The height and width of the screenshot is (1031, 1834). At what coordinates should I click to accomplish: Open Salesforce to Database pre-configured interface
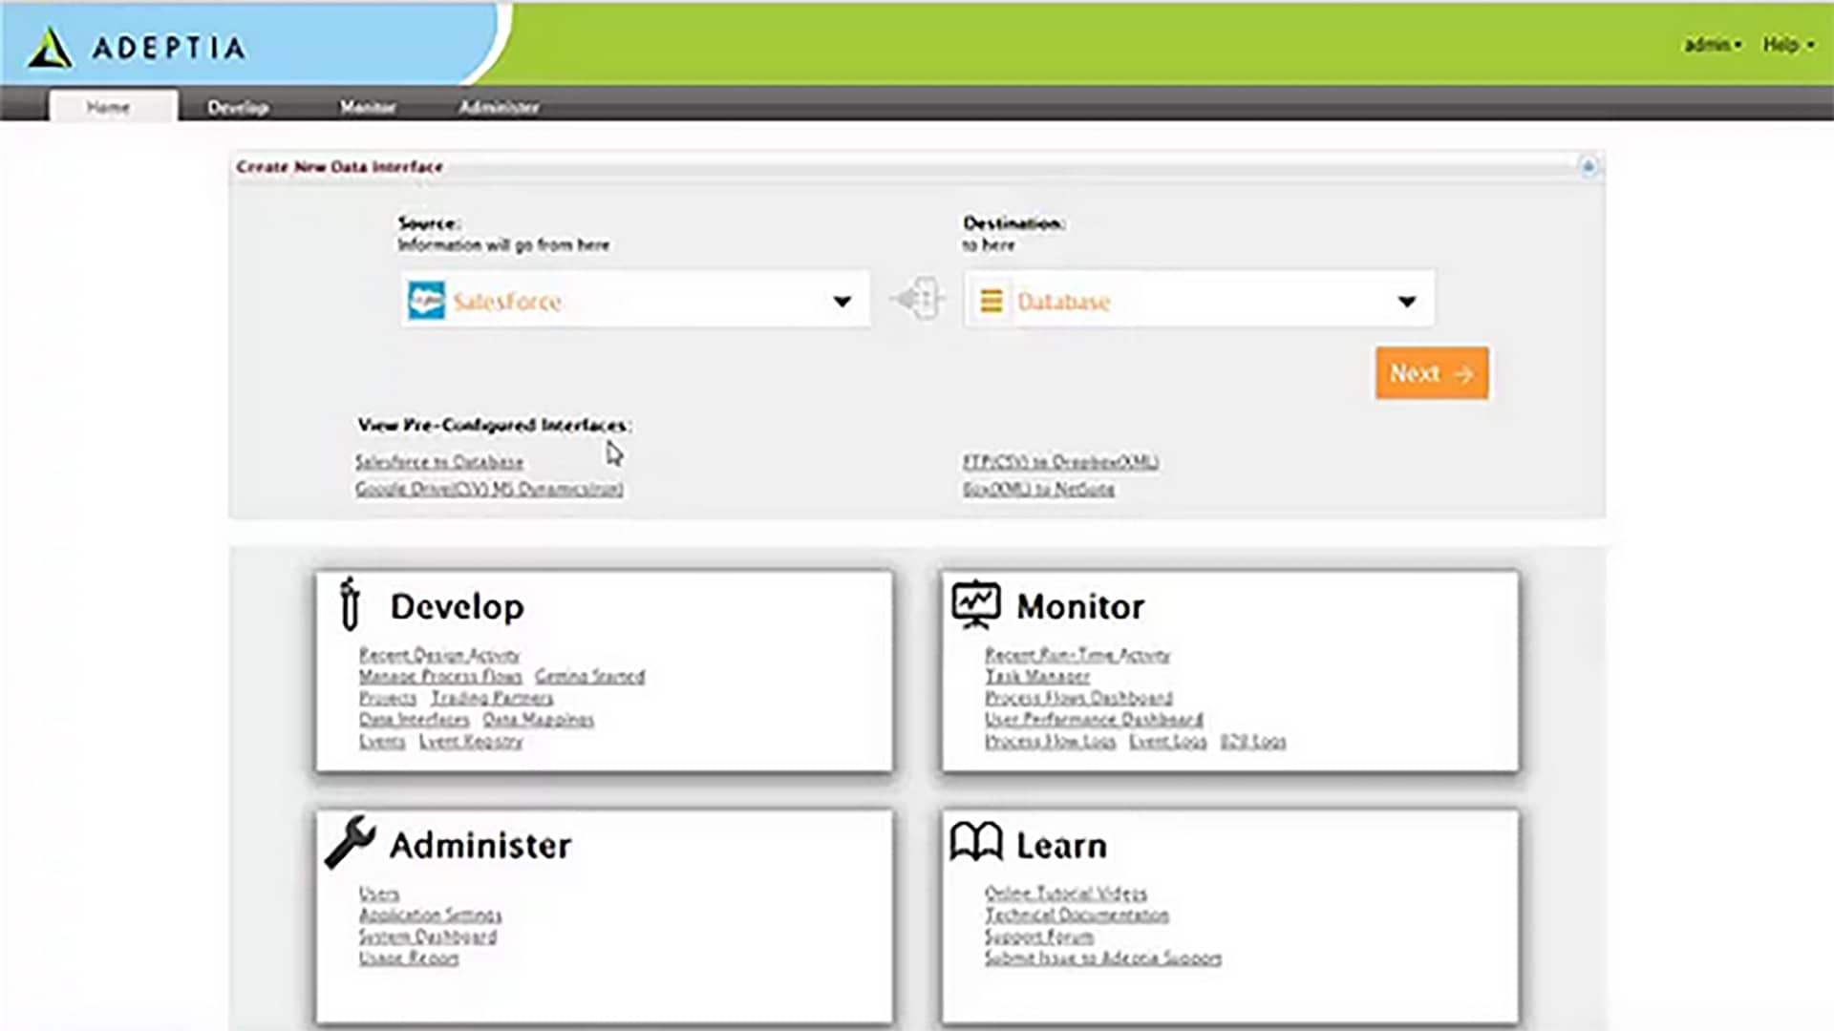pyautogui.click(x=439, y=462)
